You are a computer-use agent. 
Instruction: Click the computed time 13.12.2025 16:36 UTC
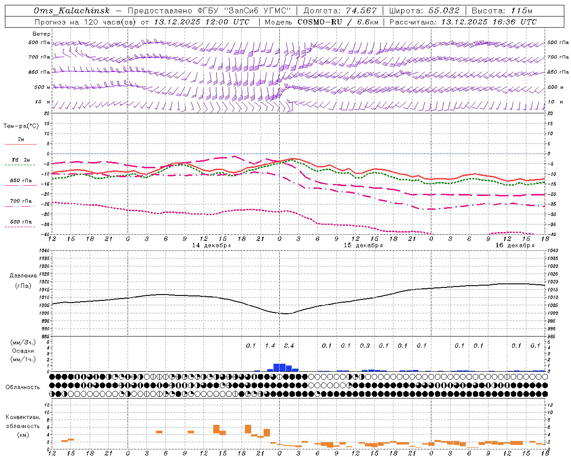[x=489, y=22]
